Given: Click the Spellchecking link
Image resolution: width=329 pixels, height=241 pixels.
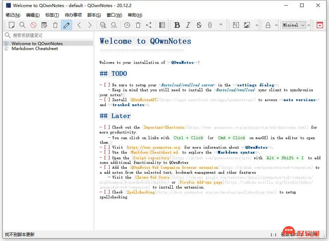Looking at the screenshot, I should [x=141, y=192].
